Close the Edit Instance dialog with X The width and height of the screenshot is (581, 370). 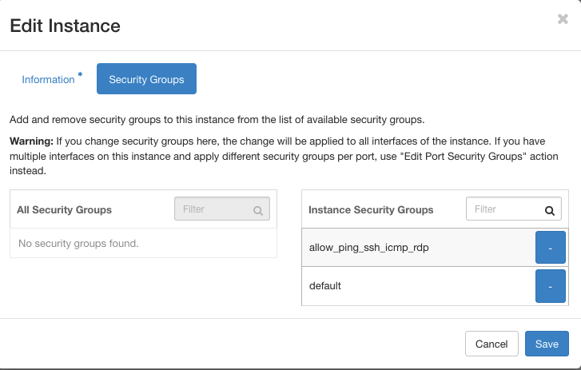(x=563, y=19)
